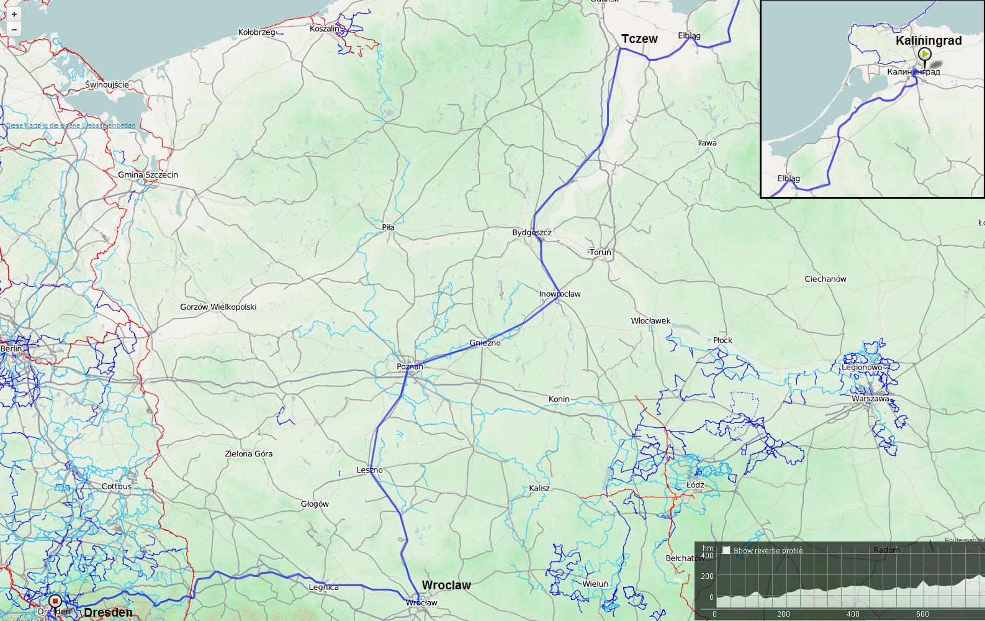Click the Zielona Góra label
This screenshot has height=621, width=985.
(x=248, y=454)
